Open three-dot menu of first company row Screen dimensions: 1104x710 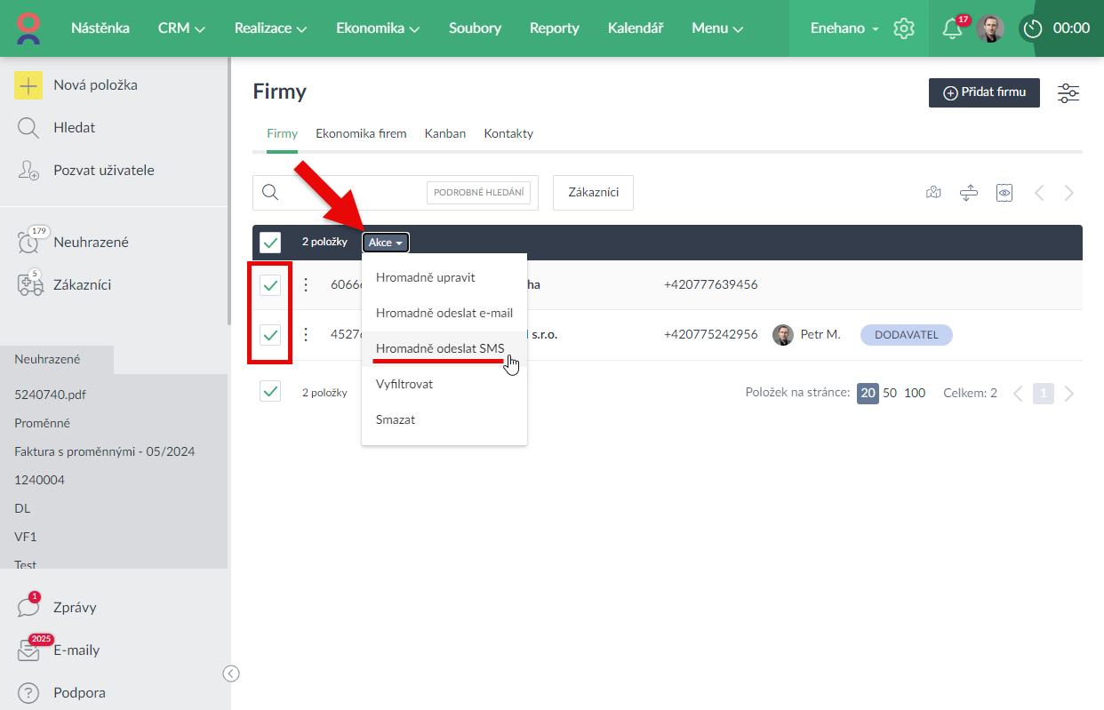[x=306, y=285]
